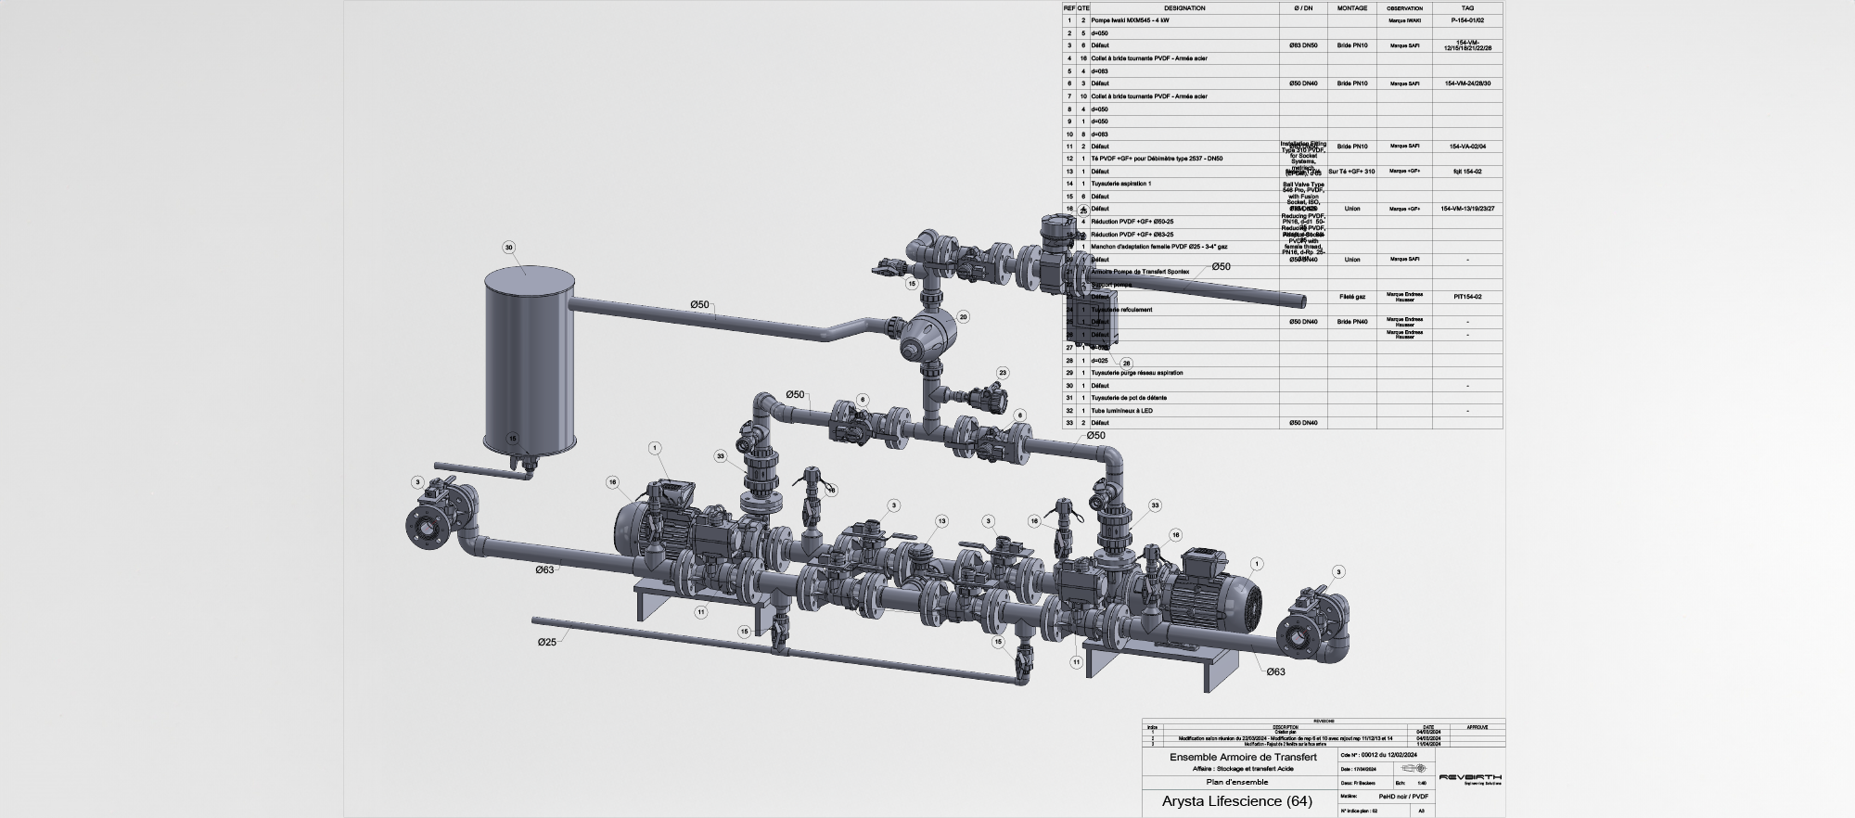Click the Ø25 dimension label on drain pipe
Image resolution: width=1855 pixels, height=818 pixels.
coord(546,642)
